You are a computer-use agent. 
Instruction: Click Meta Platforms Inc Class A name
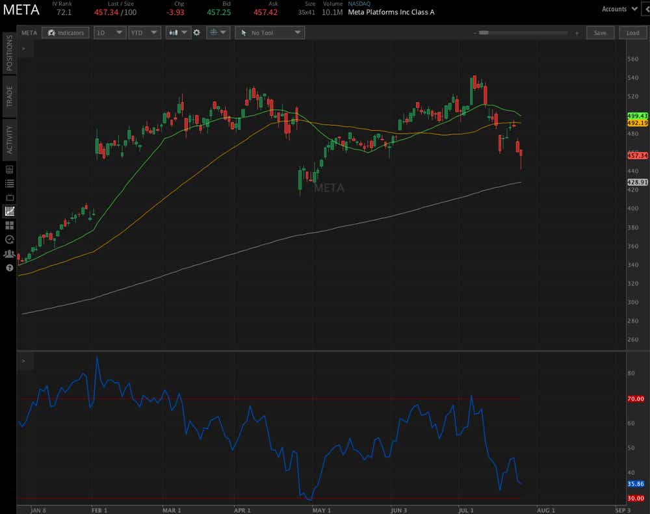pyautogui.click(x=391, y=12)
